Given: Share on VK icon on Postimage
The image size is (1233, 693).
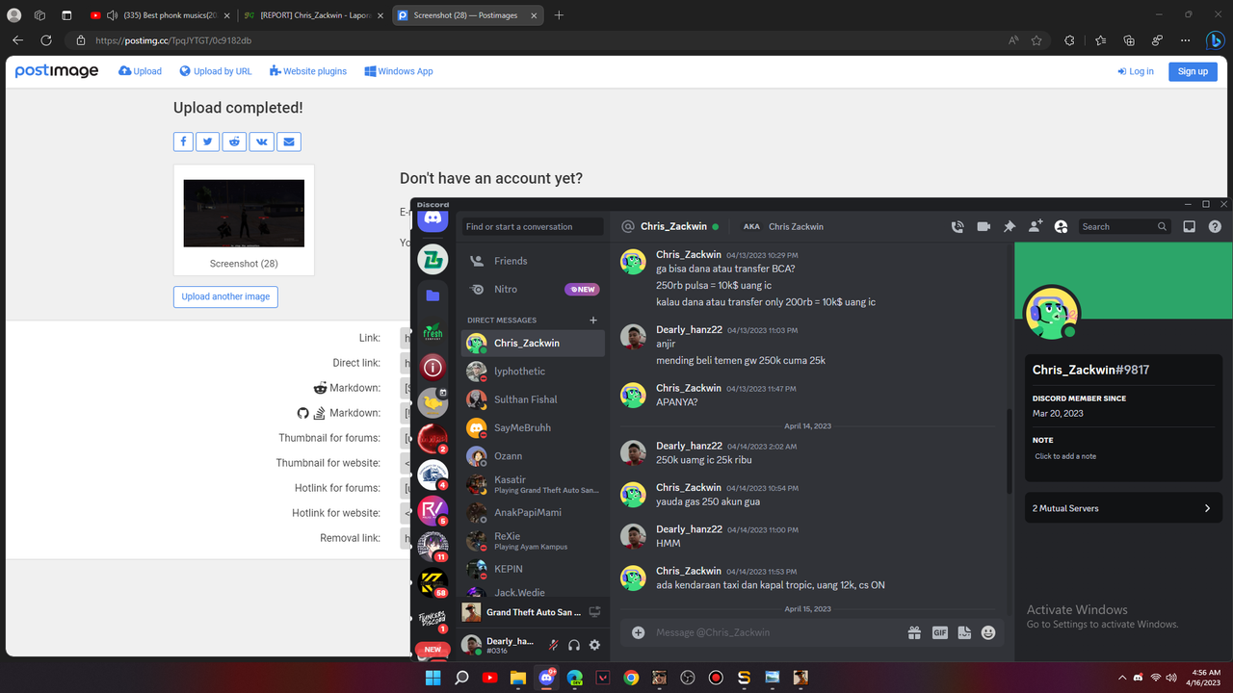Looking at the screenshot, I should click(x=261, y=141).
